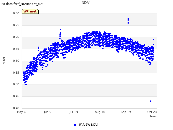Click the 0.40 y-axis value
The width and height of the screenshot is (173, 130).
tap(16, 108)
